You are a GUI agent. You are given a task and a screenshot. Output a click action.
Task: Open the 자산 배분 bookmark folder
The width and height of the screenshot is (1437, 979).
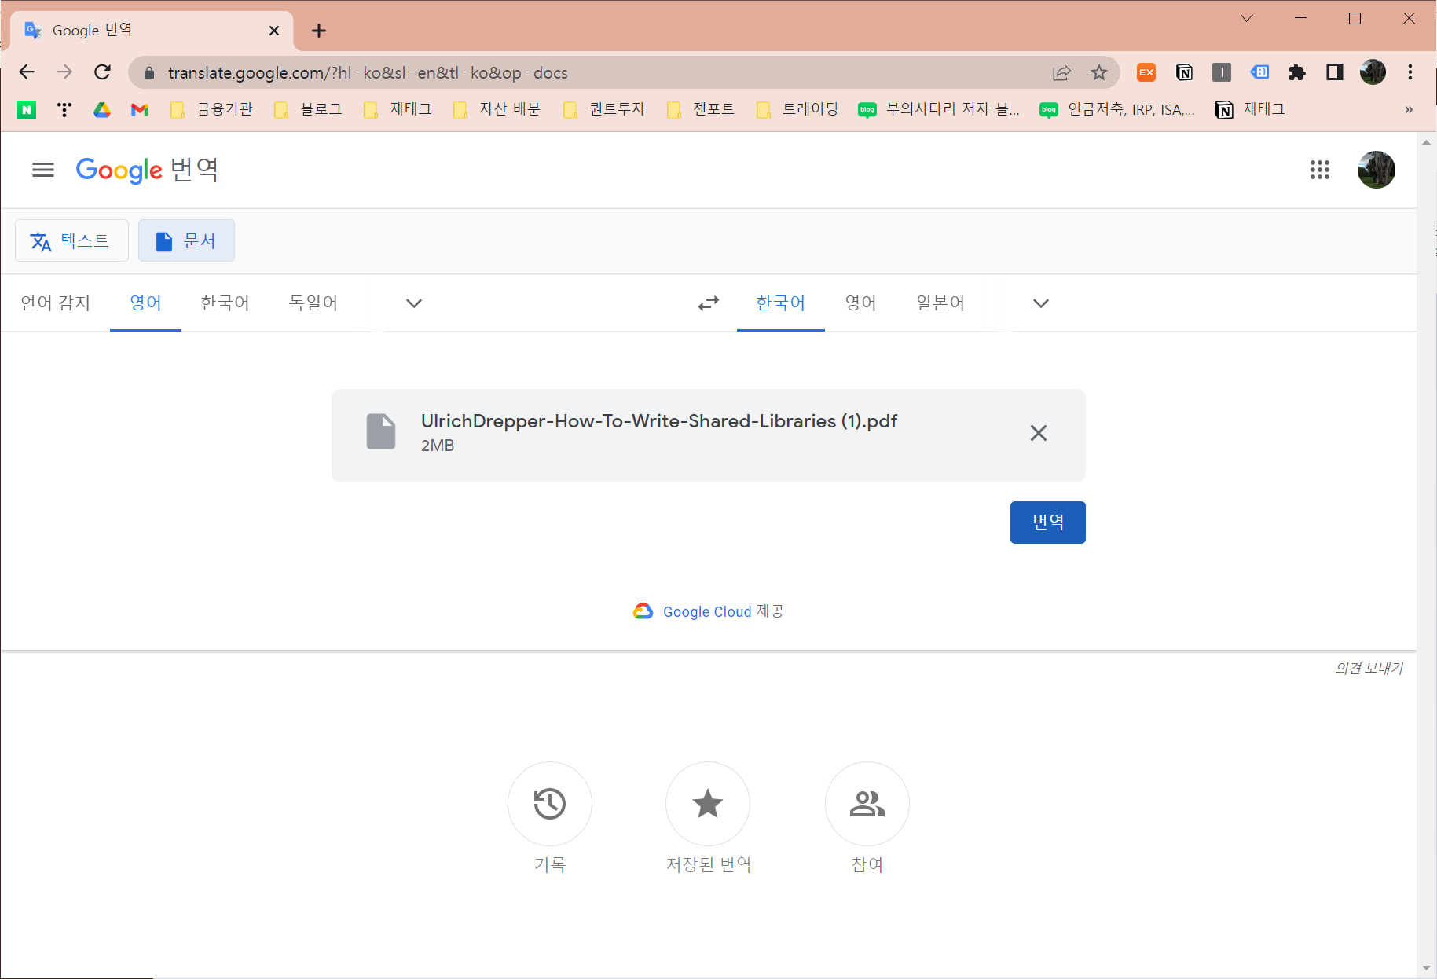pos(498,110)
